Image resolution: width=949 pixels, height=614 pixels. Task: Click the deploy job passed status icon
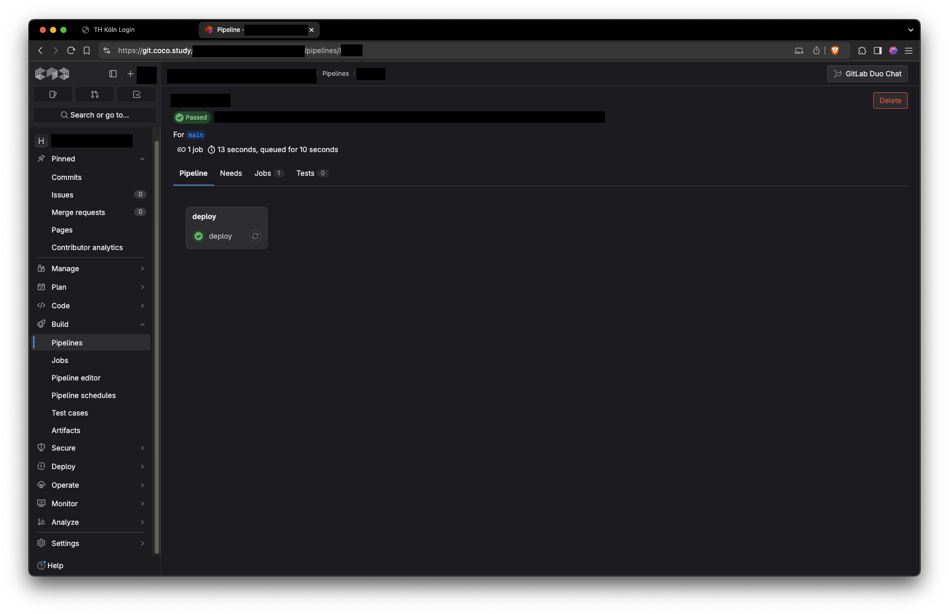click(x=199, y=236)
